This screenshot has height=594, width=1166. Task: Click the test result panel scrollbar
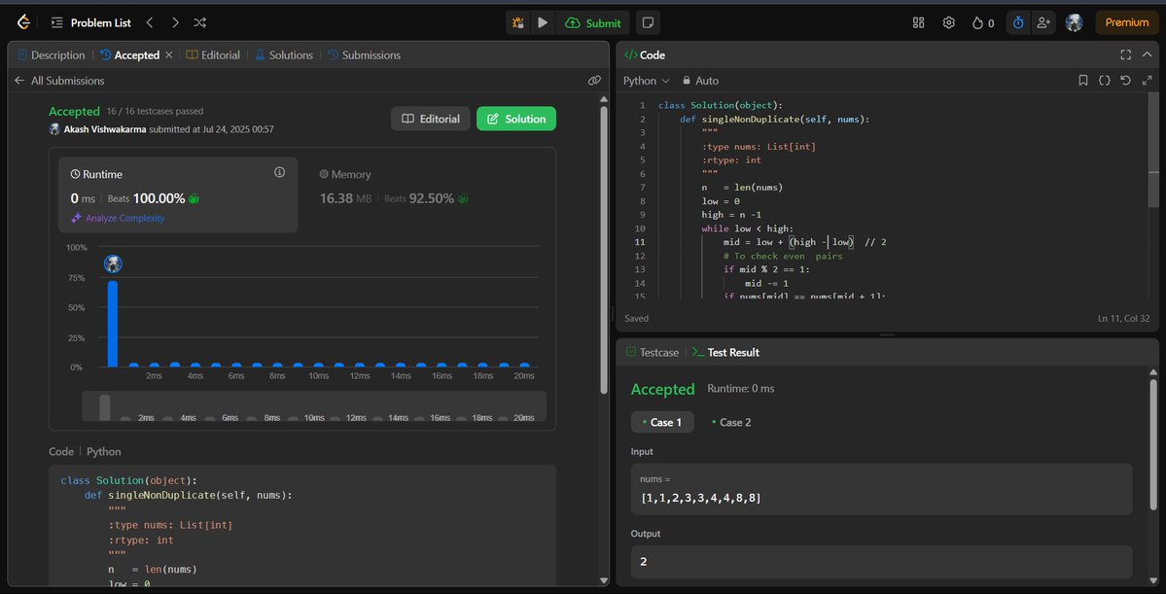tap(1153, 444)
